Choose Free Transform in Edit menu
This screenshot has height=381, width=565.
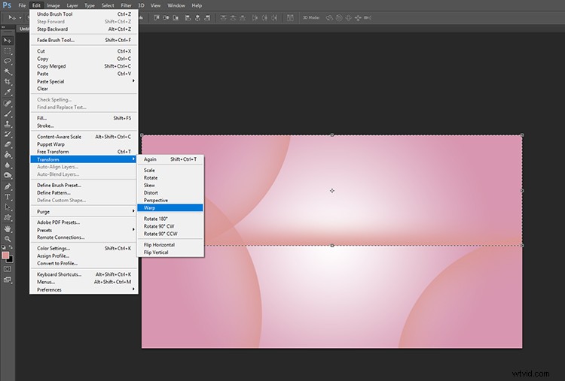84,152
